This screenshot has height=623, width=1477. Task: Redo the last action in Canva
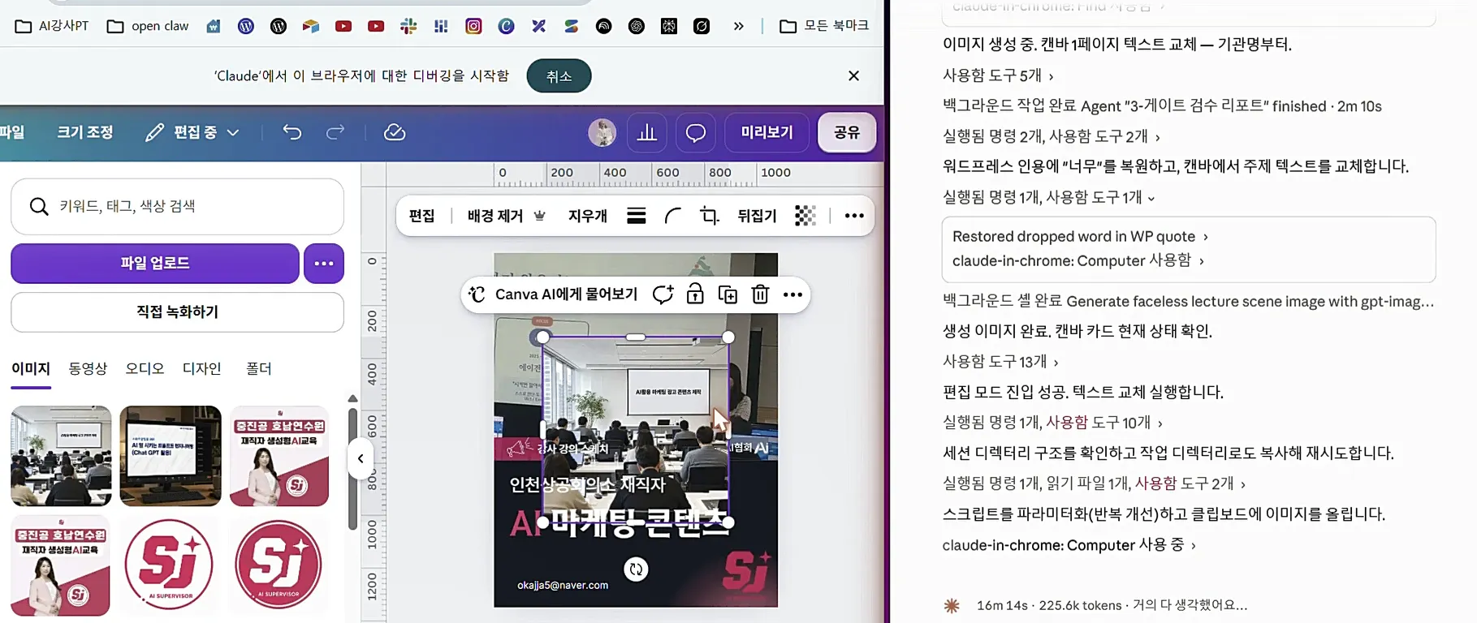[x=335, y=132]
